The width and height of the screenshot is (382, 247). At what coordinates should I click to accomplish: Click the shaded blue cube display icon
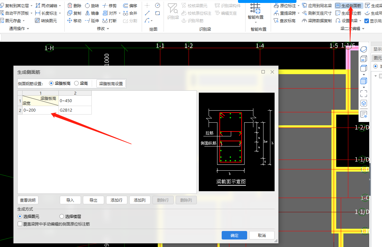coord(363,81)
